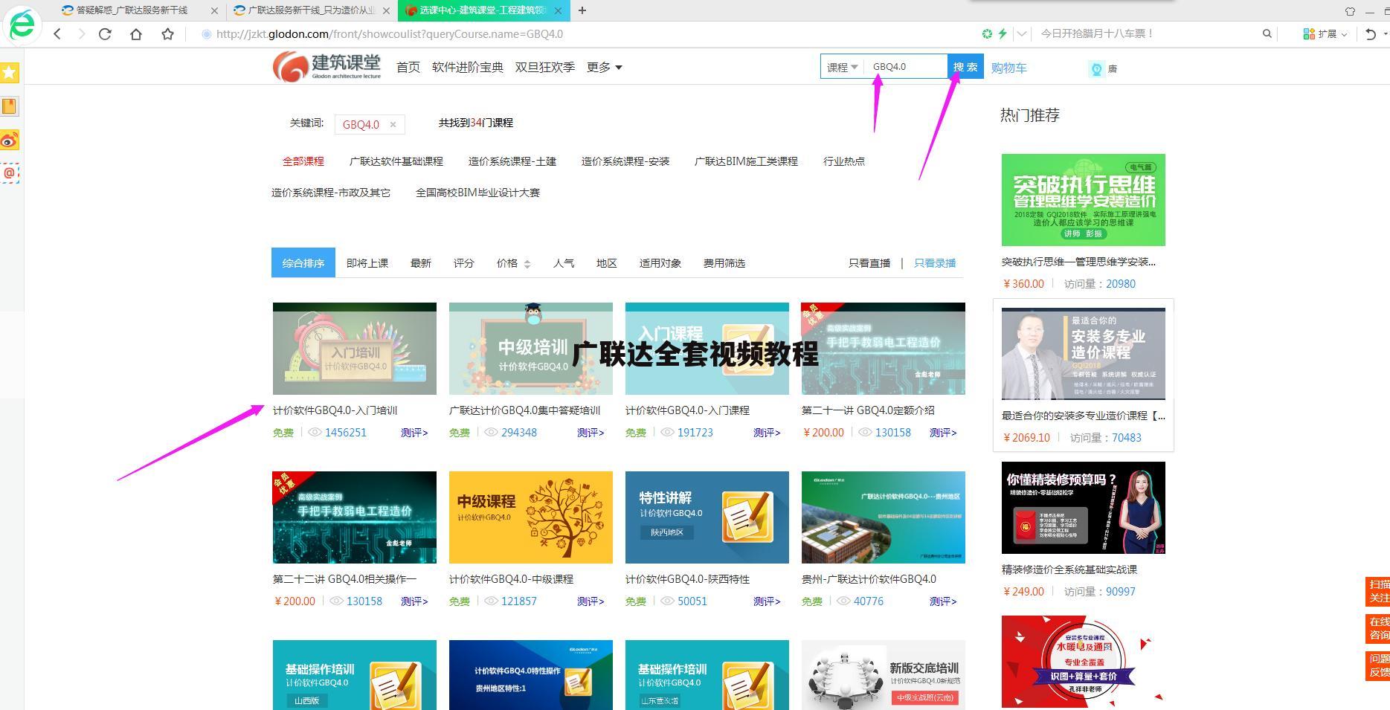Click the 在线咨询 side button
Screen dimensions: 1390x710
click(1377, 628)
